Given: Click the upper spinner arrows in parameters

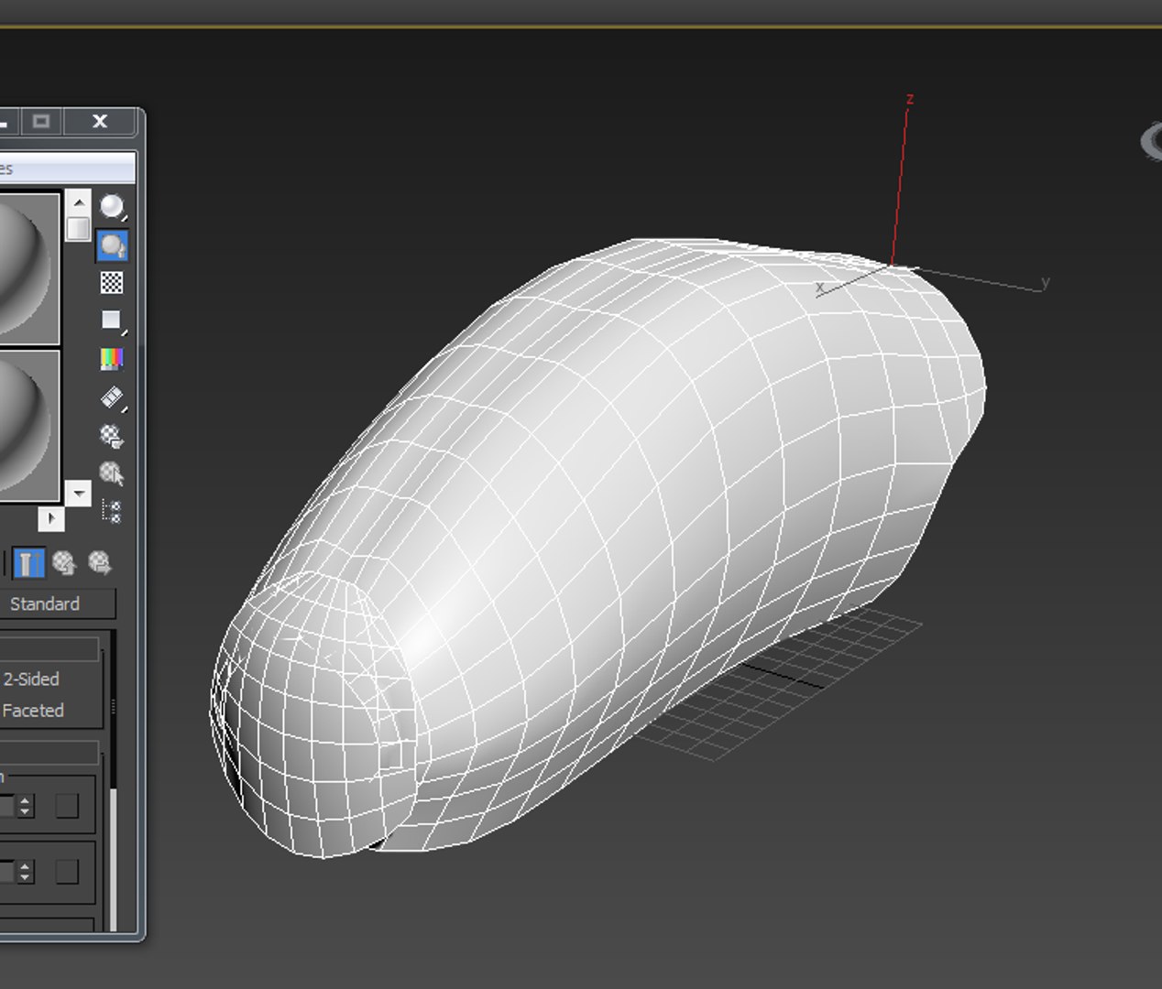Looking at the screenshot, I should click(x=25, y=806).
